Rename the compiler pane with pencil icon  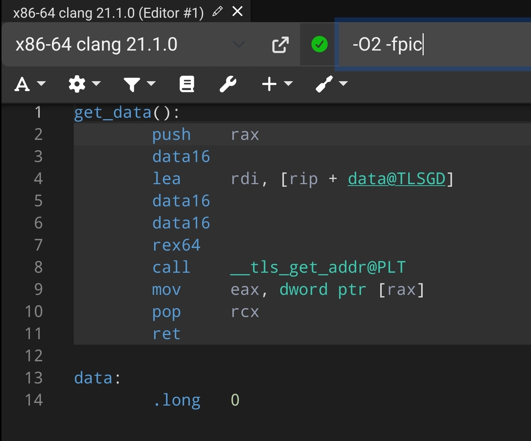tap(218, 11)
